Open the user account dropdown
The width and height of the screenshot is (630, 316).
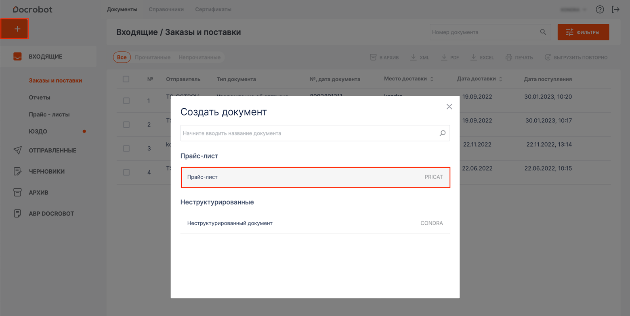(574, 9)
